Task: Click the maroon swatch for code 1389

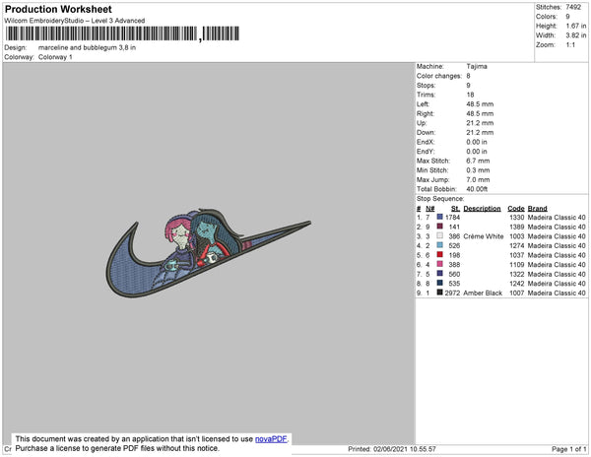Action: (x=439, y=227)
